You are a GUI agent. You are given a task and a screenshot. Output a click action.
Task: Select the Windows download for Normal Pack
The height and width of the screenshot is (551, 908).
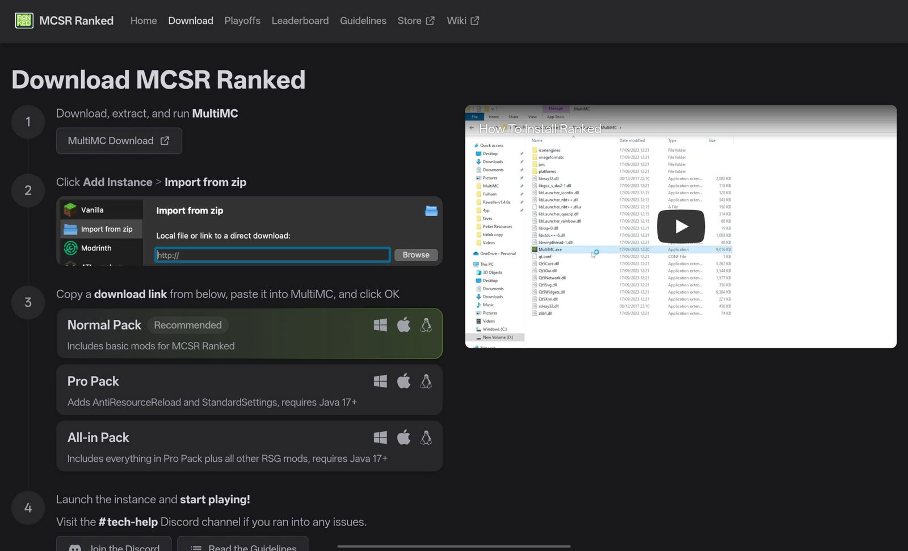pos(380,324)
